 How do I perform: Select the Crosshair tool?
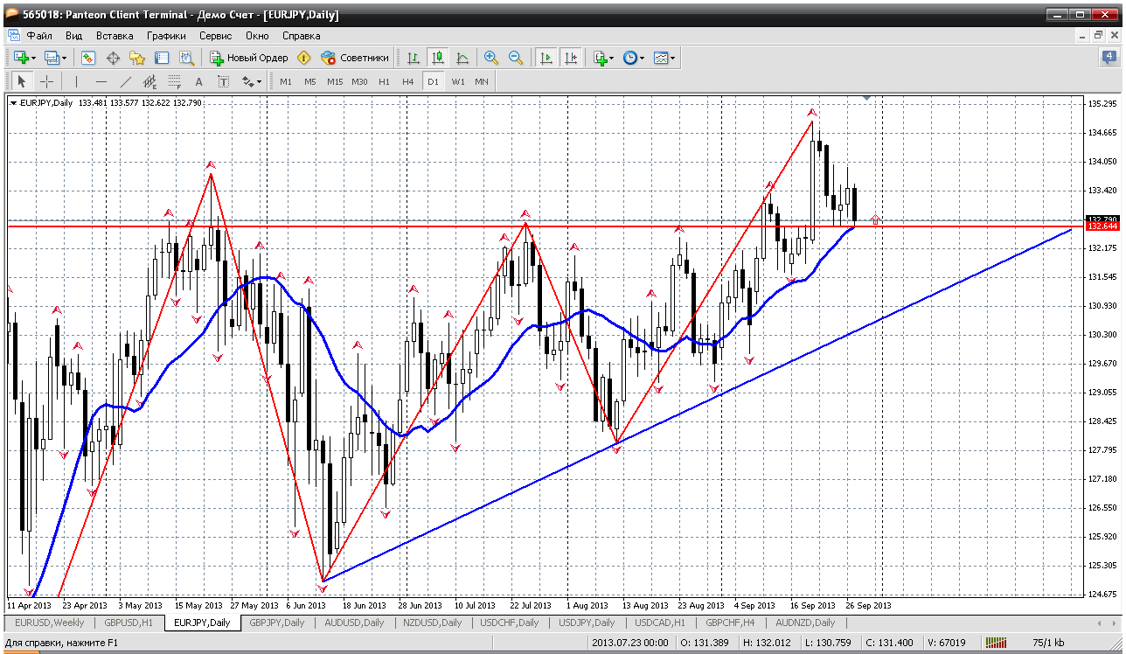46,81
